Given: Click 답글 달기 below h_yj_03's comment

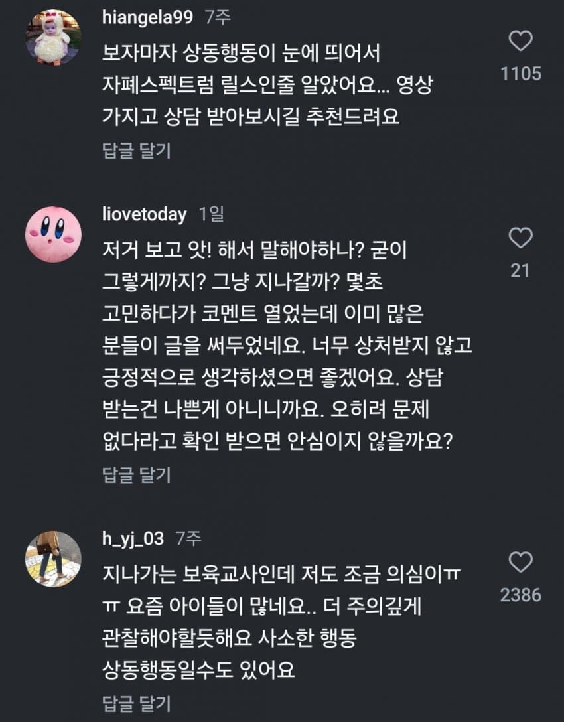Looking at the screenshot, I should coord(137,703).
